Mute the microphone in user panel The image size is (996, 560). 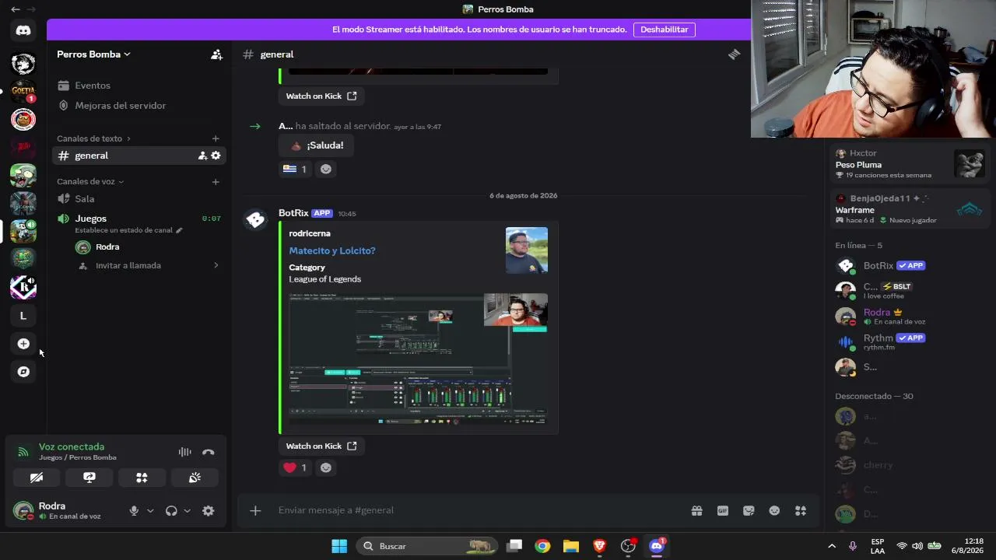click(134, 511)
